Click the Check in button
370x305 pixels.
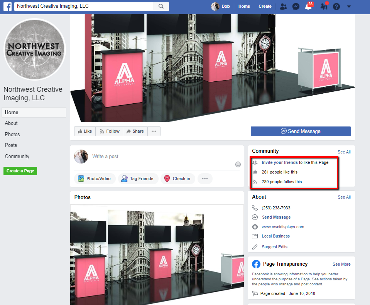click(x=178, y=179)
